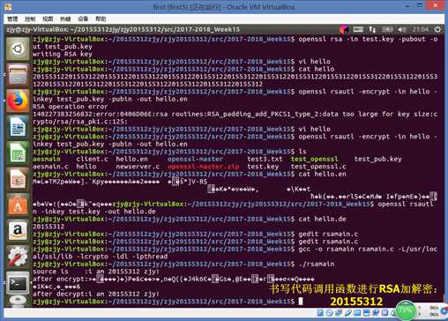Image resolution: width=448 pixels, height=321 pixels.
Task: Click the 21:04 clock in the panel
Action: coord(420,29)
